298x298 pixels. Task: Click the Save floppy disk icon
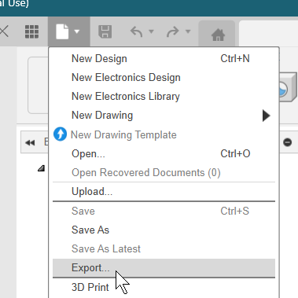(x=105, y=31)
